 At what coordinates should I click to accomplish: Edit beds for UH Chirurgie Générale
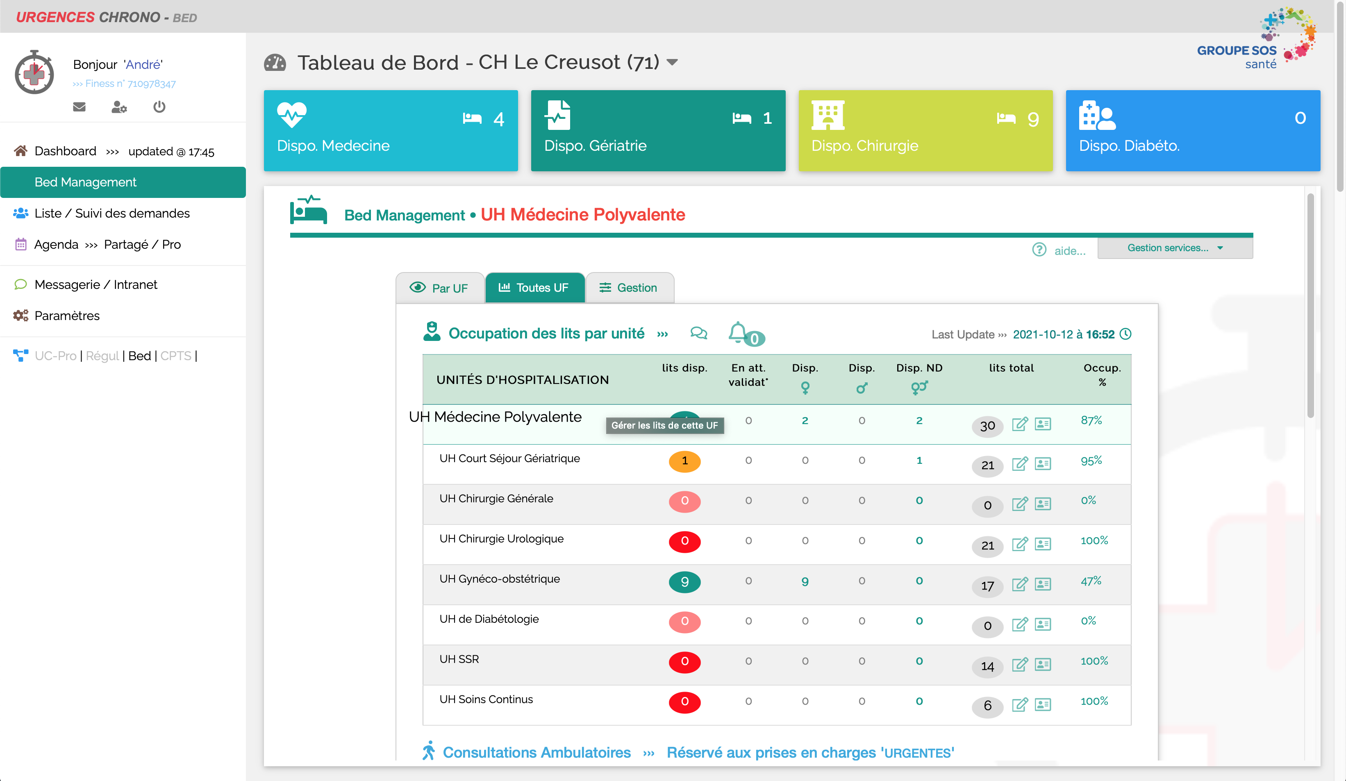tap(1020, 504)
